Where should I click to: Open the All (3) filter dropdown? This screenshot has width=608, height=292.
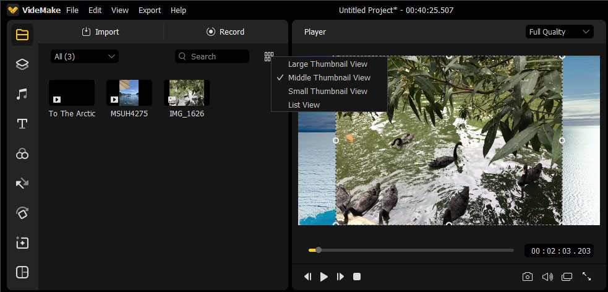click(x=85, y=56)
